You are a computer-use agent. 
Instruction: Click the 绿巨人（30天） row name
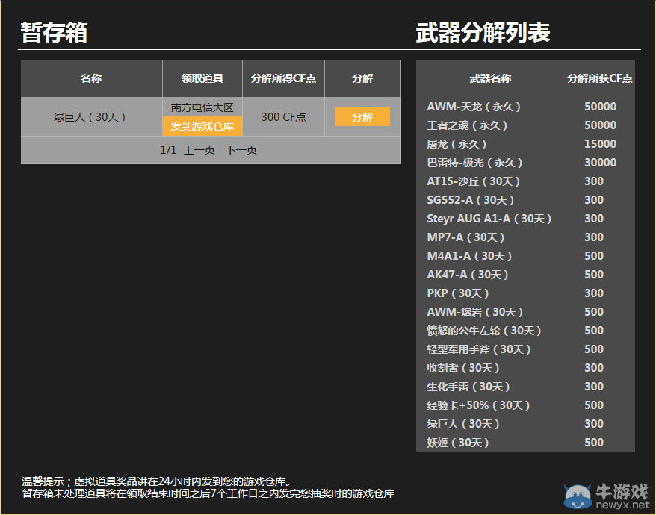(91, 116)
